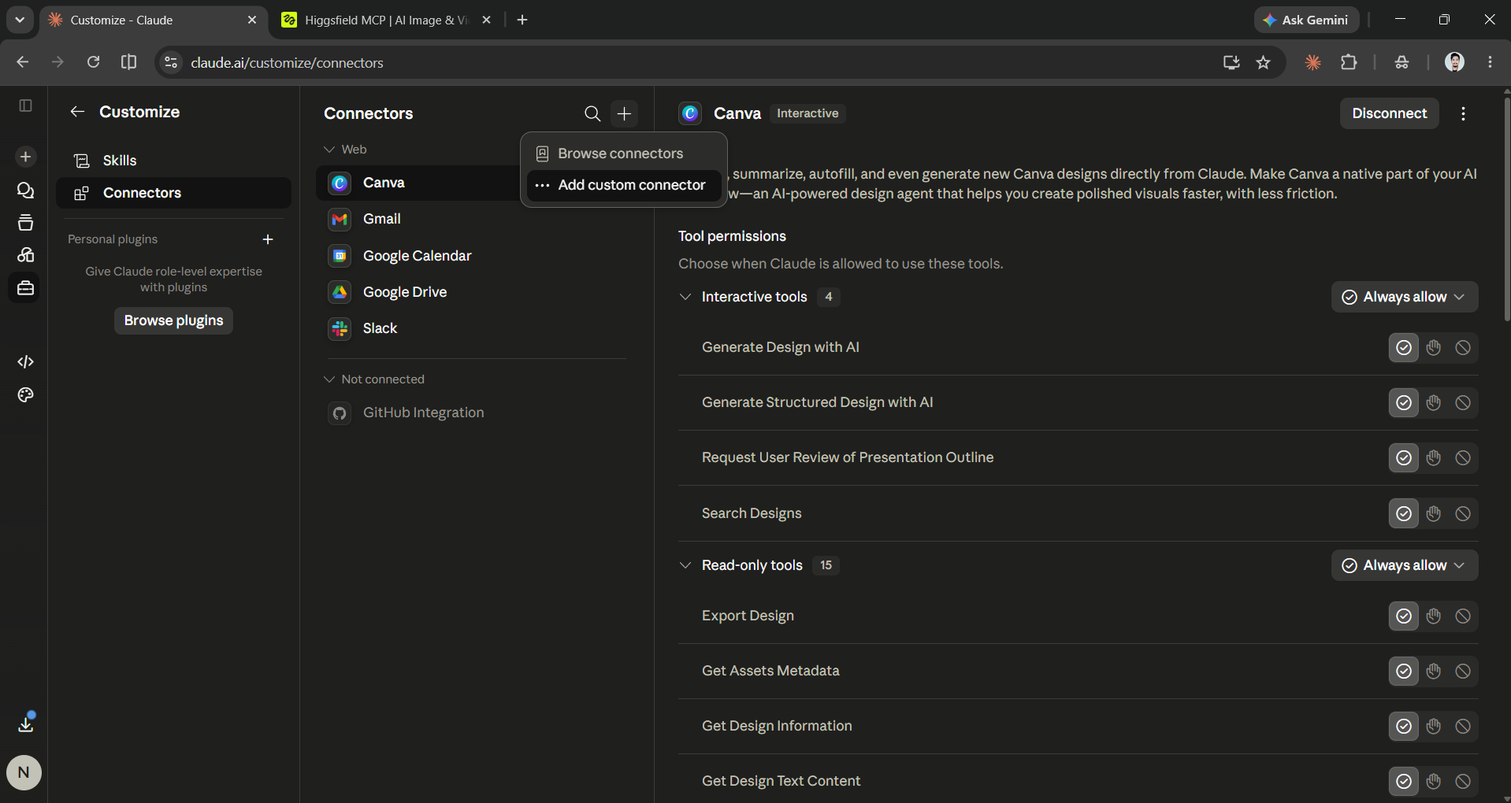Choose Browse connectors from the popup menu
The image size is (1511, 803).
tap(624, 154)
